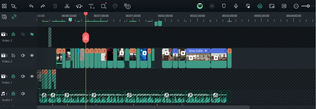Toggle the auto-link chain icon

[x=14, y=17]
